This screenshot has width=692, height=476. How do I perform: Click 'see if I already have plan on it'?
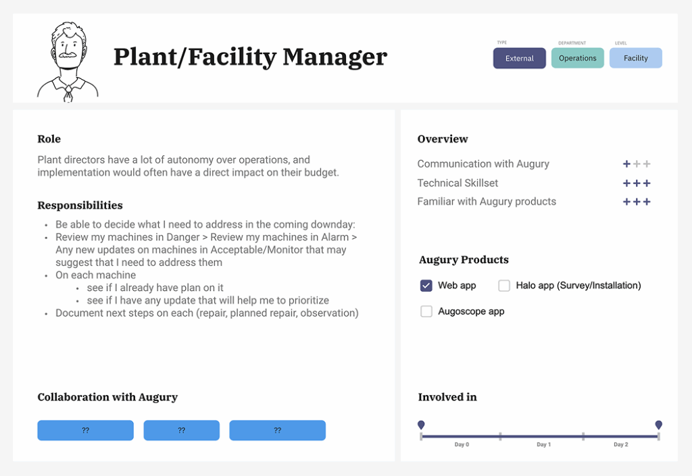point(155,288)
